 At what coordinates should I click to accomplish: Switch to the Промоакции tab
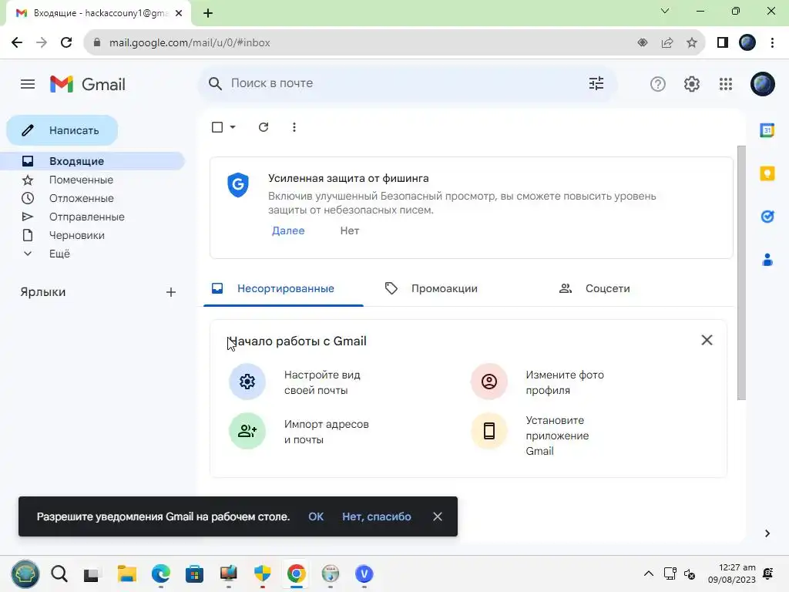click(444, 288)
